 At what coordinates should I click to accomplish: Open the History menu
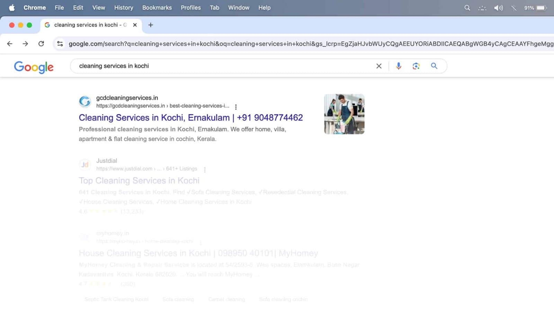(124, 8)
